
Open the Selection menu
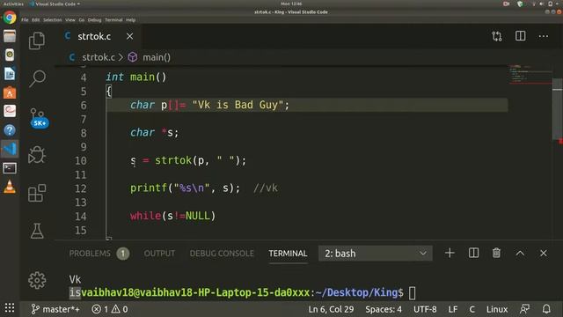53,20
